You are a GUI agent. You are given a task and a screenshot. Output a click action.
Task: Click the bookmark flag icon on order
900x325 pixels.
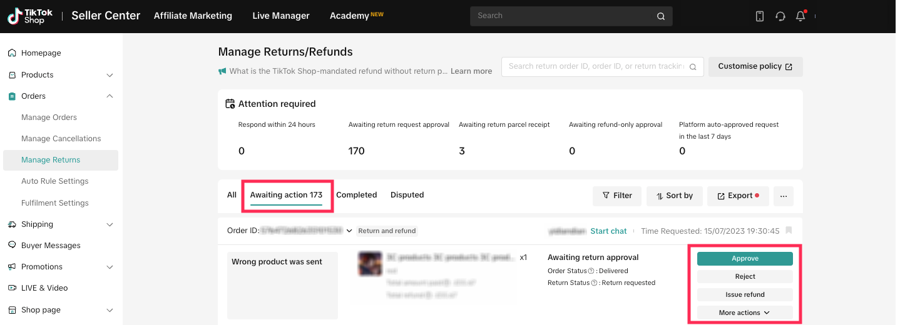point(789,231)
